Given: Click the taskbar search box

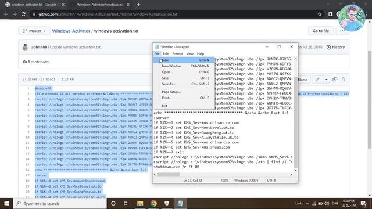Looking at the screenshot, I should click(x=60, y=203).
